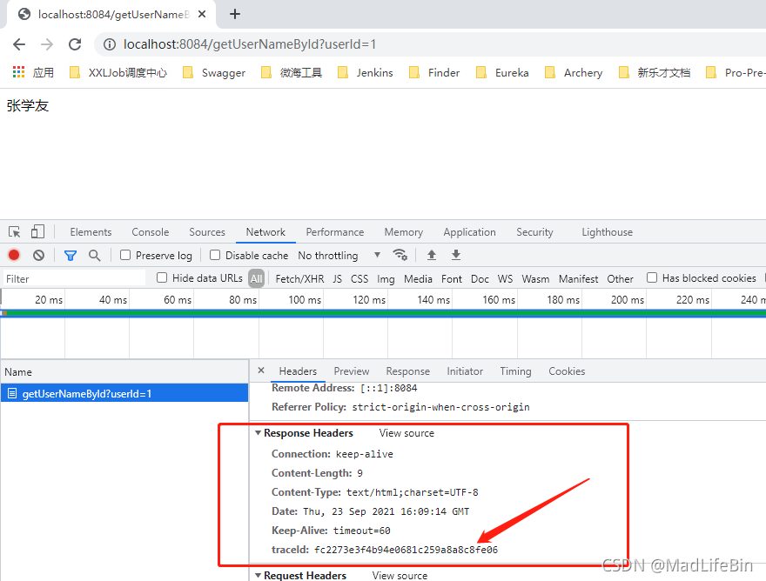
Task: Expand the Request Headers section
Action: pyautogui.click(x=259, y=575)
